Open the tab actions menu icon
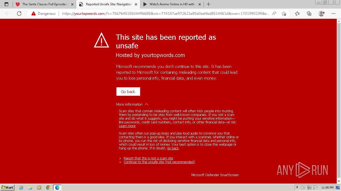 click(6, 4)
